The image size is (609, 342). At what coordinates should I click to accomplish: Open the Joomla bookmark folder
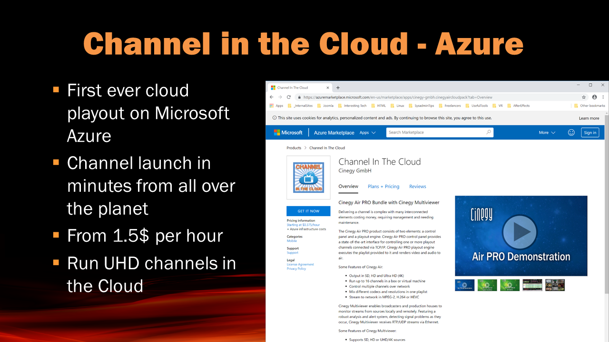[325, 106]
